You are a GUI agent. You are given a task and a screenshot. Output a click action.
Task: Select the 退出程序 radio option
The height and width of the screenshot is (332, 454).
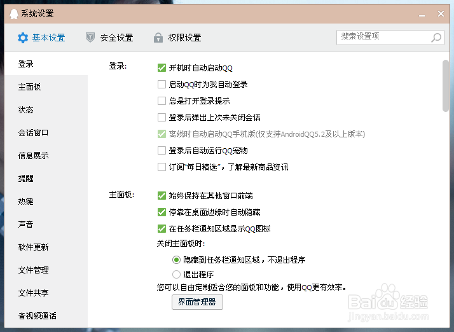(x=176, y=274)
